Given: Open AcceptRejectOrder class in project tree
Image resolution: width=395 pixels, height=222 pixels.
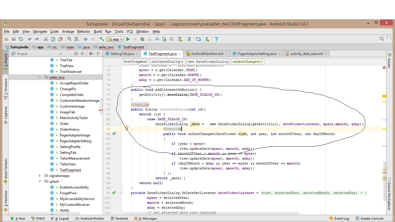Looking at the screenshot, I should click(74, 83).
